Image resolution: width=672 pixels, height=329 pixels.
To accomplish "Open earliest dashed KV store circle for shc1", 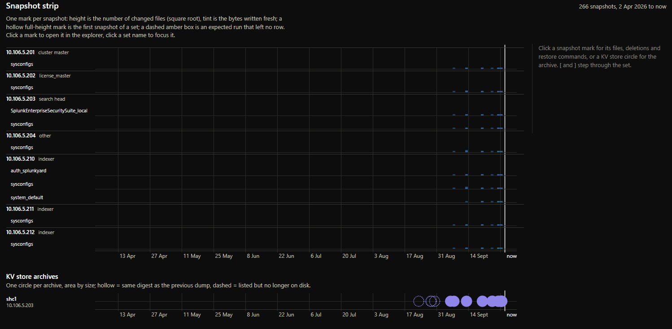I will pos(419,301).
